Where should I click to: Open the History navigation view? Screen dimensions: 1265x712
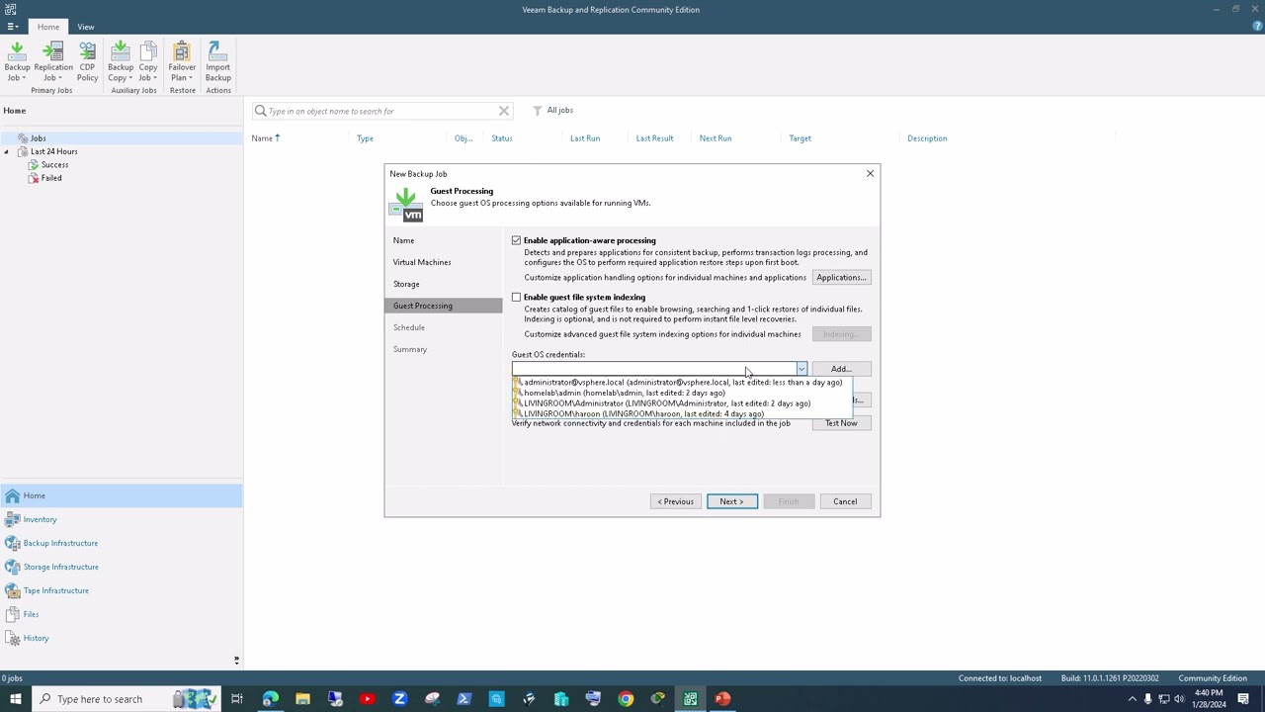tap(36, 638)
